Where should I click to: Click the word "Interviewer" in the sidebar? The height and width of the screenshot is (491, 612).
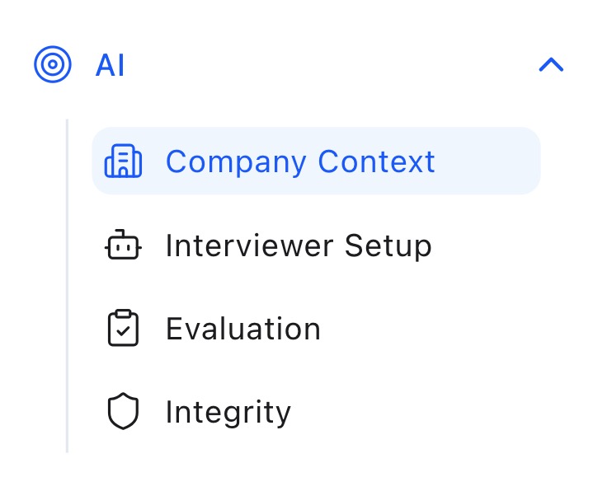pyautogui.click(x=249, y=245)
